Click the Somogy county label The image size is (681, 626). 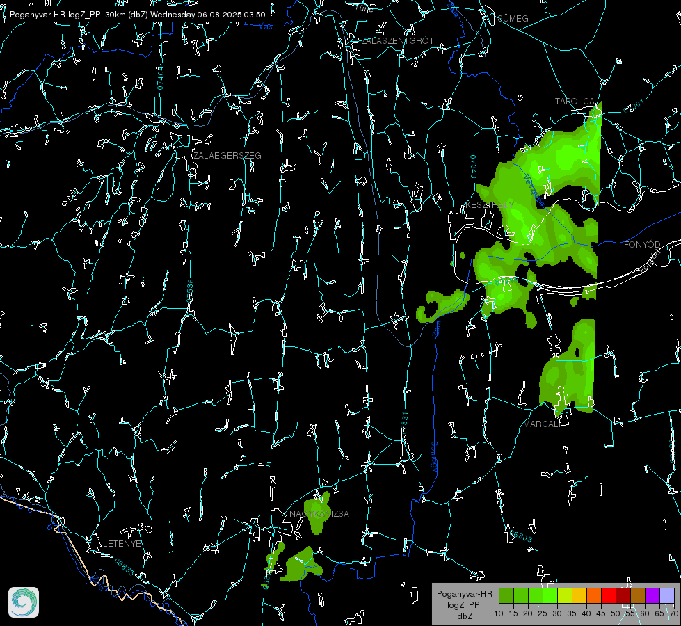(x=434, y=457)
